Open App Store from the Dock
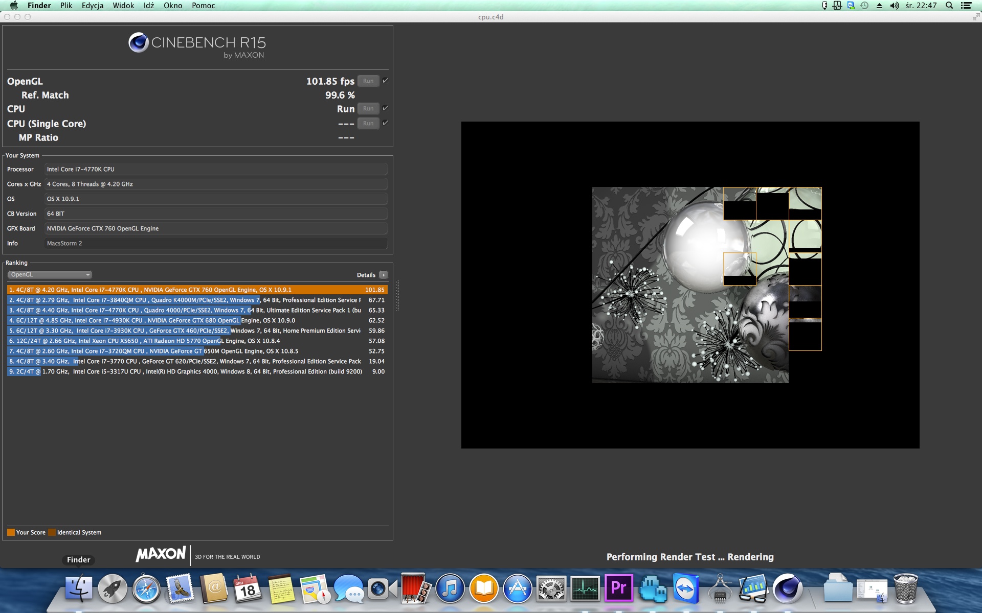982x613 pixels. (518, 588)
